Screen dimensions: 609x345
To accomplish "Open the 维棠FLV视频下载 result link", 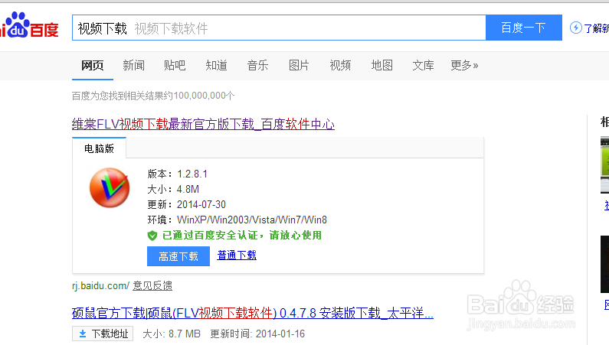I will [203, 125].
